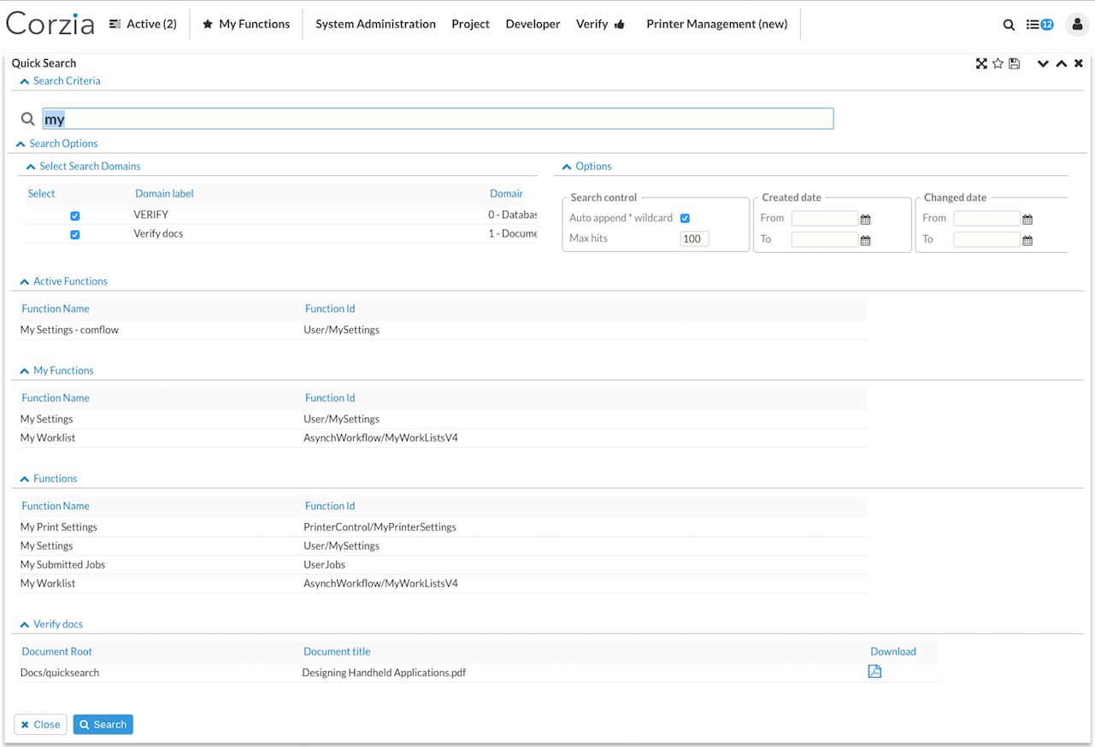
Task: Select Docs/quicksearch document root cell
Action: coord(60,673)
